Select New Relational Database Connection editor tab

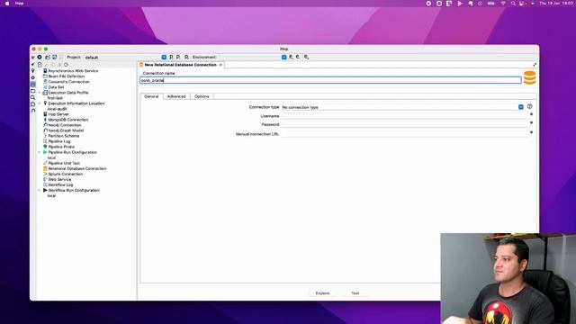click(180, 65)
